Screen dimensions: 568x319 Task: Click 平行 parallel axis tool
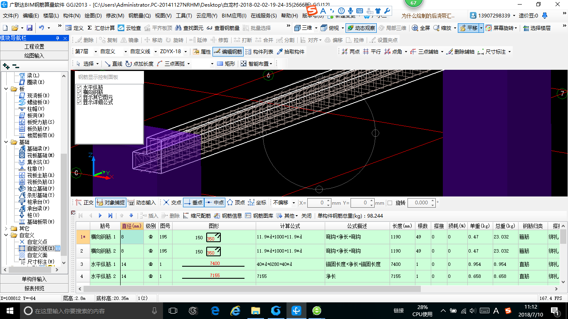point(372,52)
